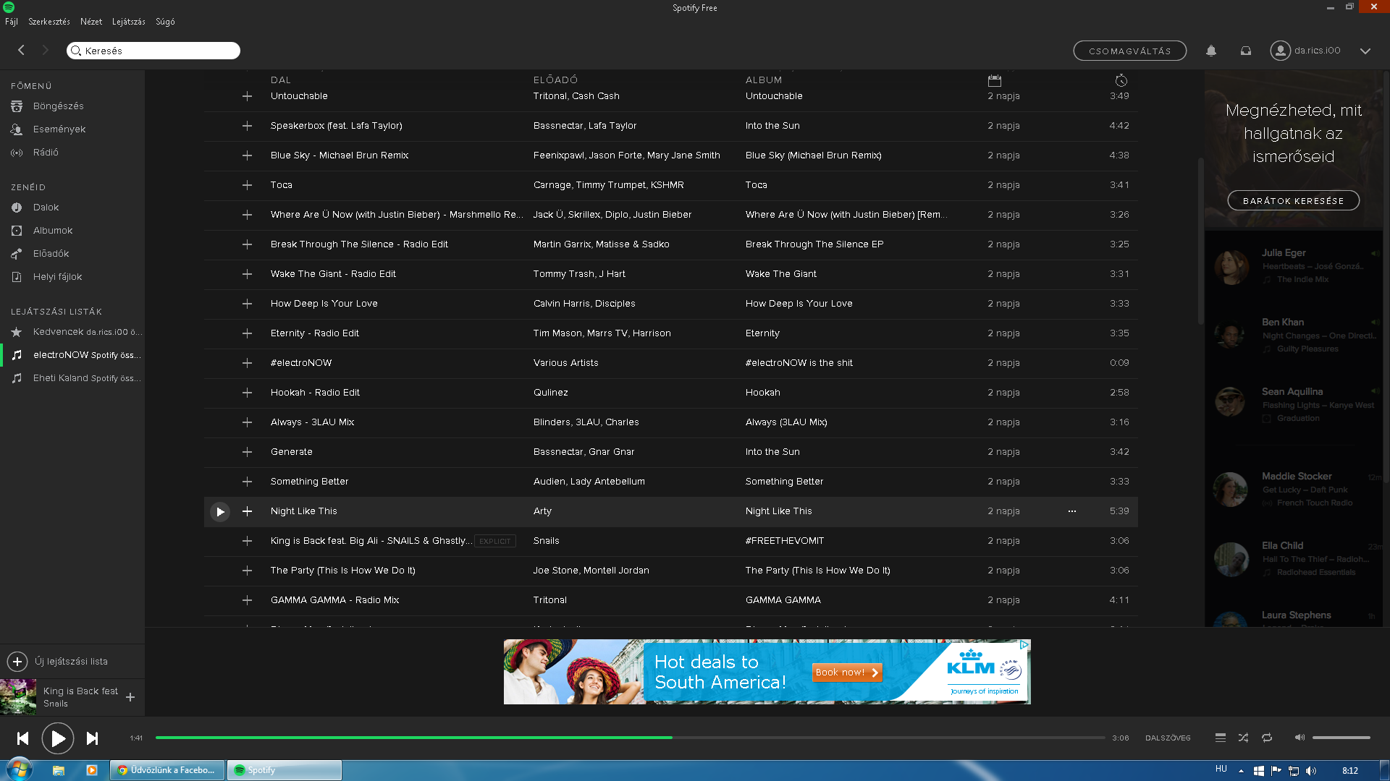
Task: Open more options for Night Like This
Action: coord(1072,511)
